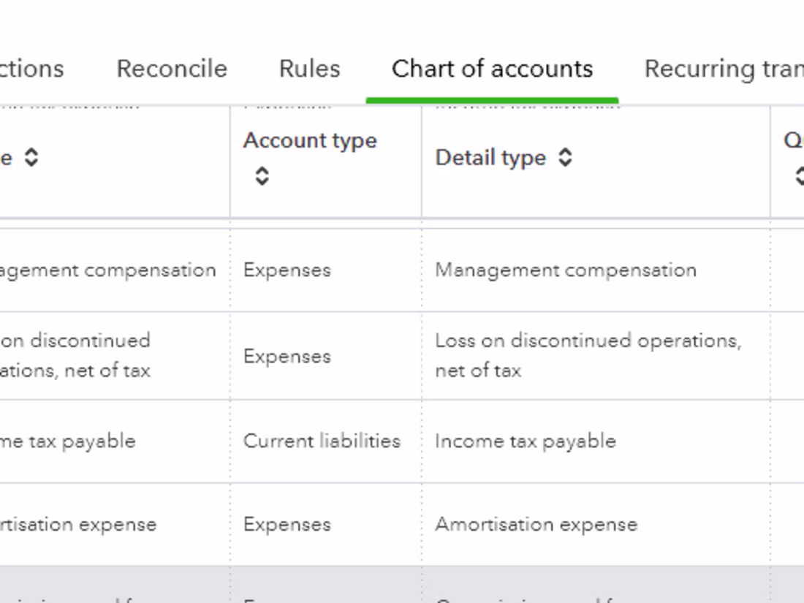Open the Rules tab

click(x=309, y=68)
